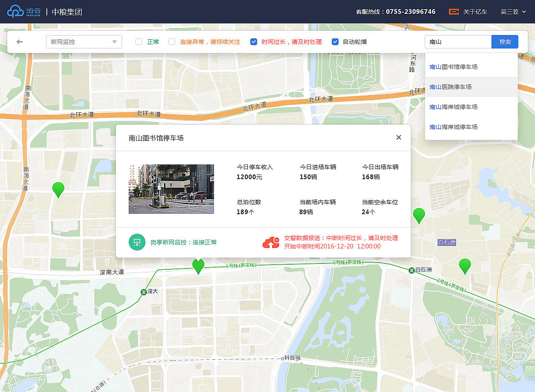Choose 南山海岸城停车场 in the suggestion list
This screenshot has width=535, height=392.
pyautogui.click(x=454, y=106)
